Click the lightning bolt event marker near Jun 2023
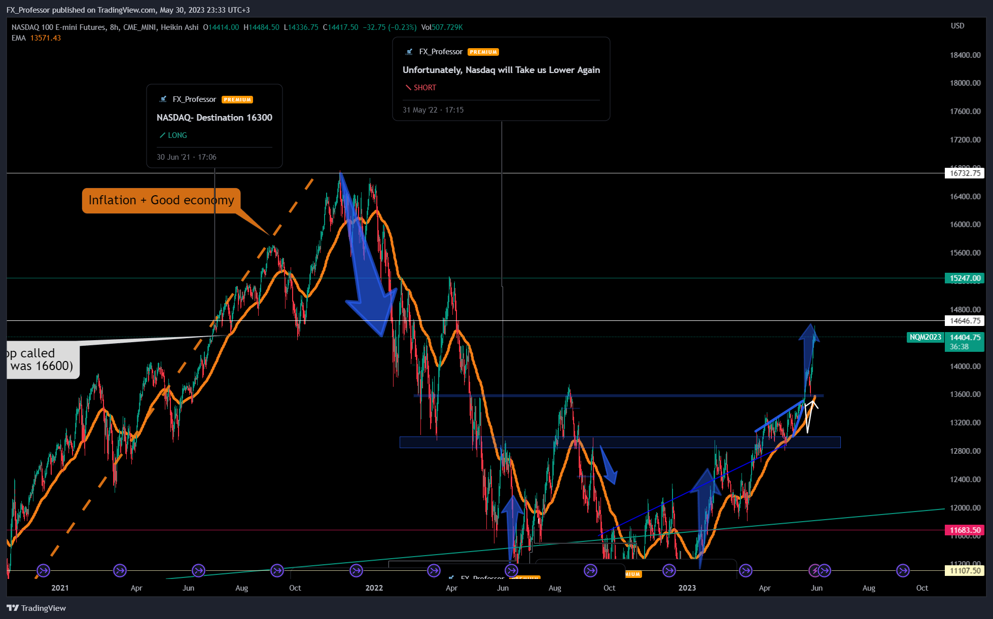993x619 pixels. [x=814, y=571]
